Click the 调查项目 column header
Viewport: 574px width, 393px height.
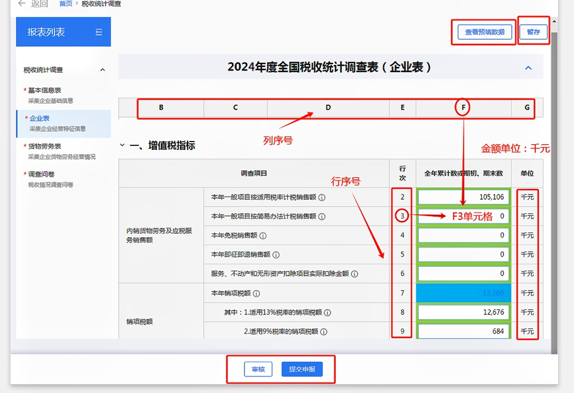pyautogui.click(x=254, y=173)
